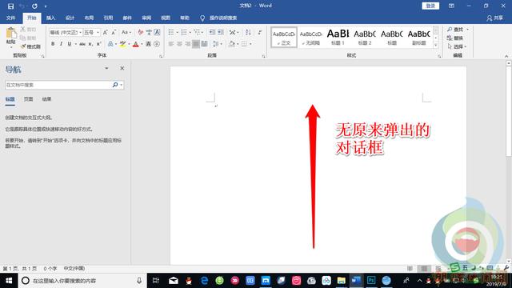Toggle Underline formatting

(70, 44)
